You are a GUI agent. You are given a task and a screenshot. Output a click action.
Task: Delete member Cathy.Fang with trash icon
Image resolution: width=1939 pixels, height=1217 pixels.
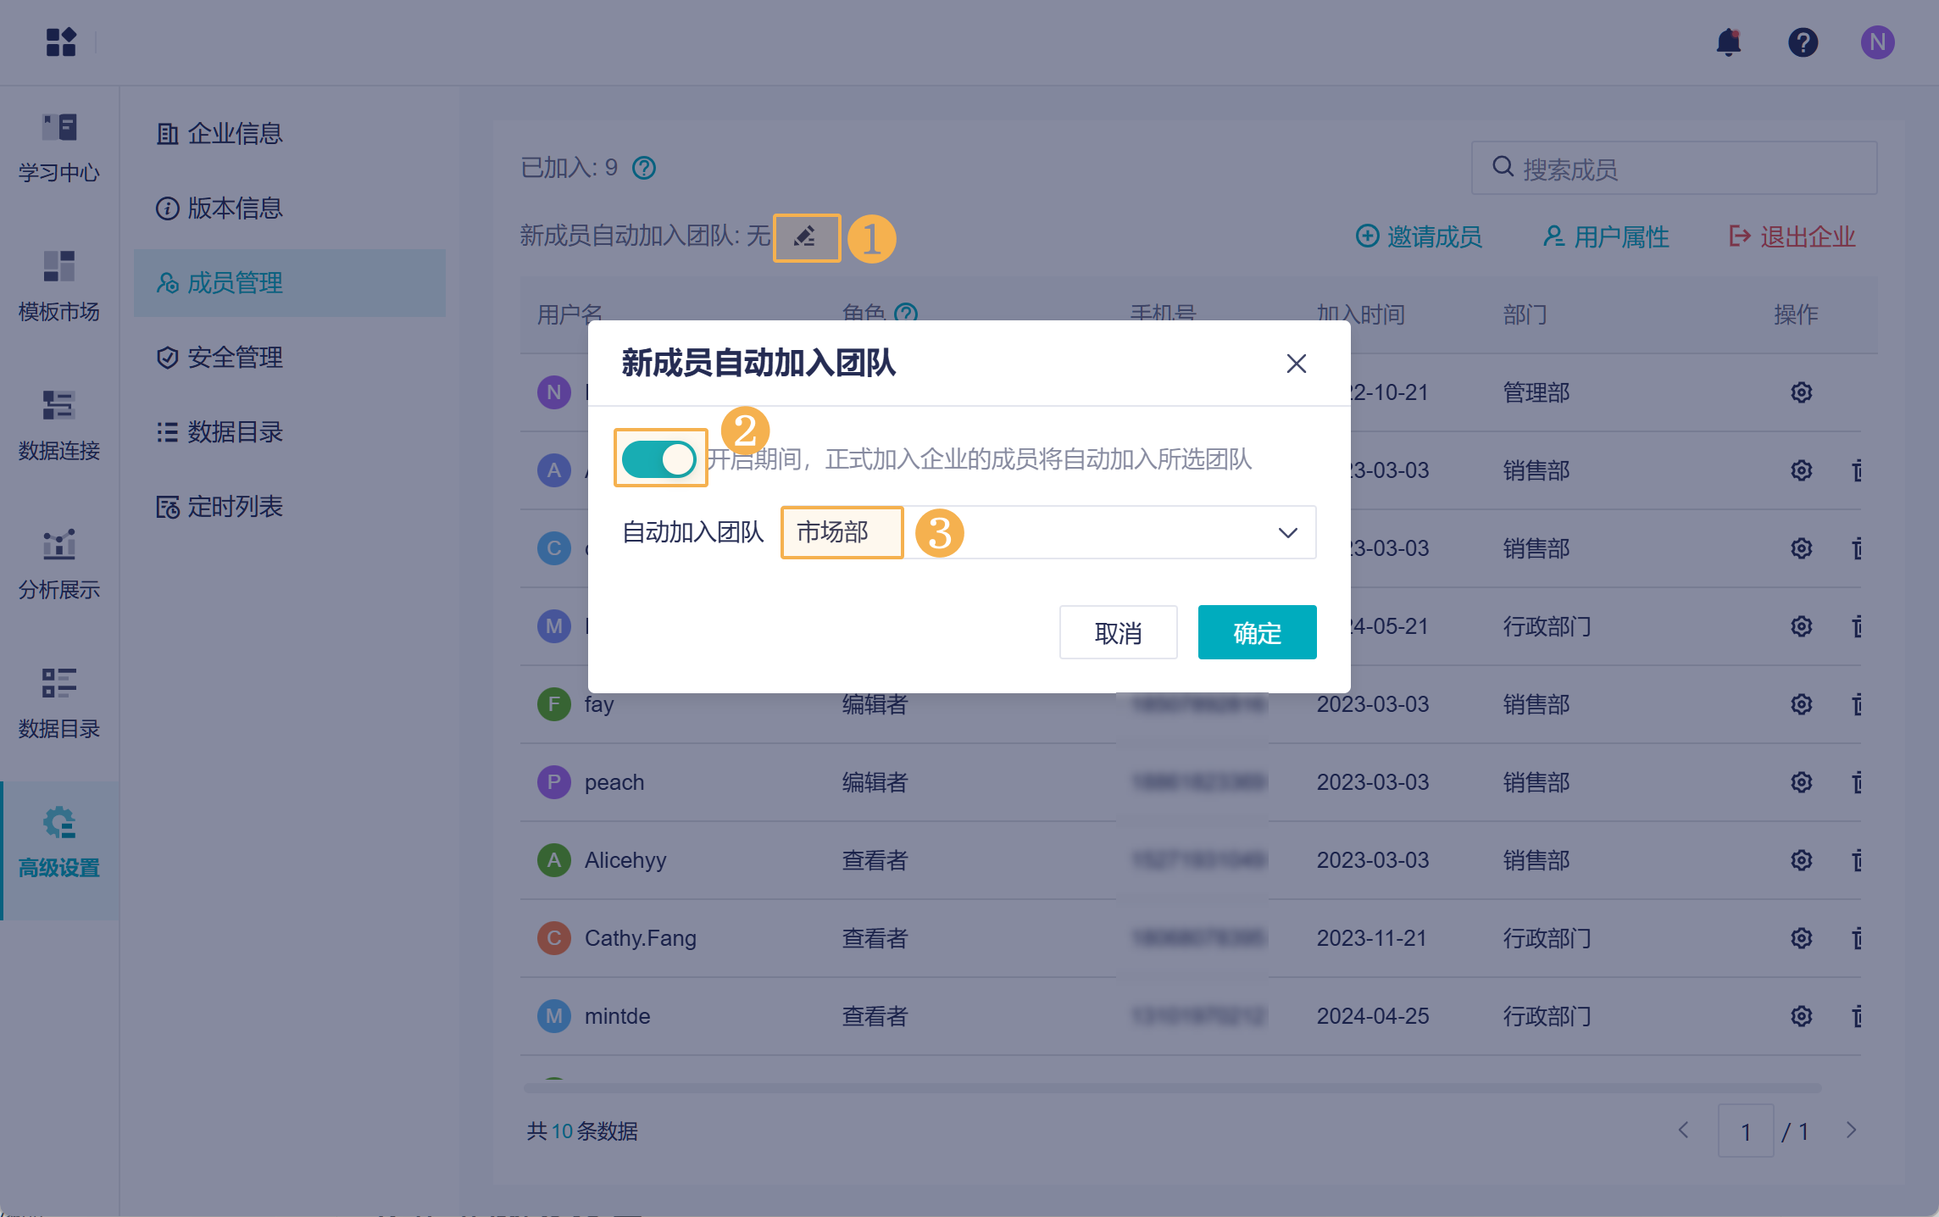[x=1857, y=938]
